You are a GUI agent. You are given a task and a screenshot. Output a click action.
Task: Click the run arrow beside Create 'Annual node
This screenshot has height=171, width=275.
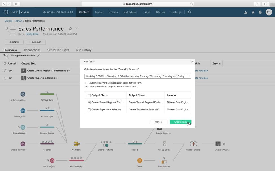(x=224, y=144)
